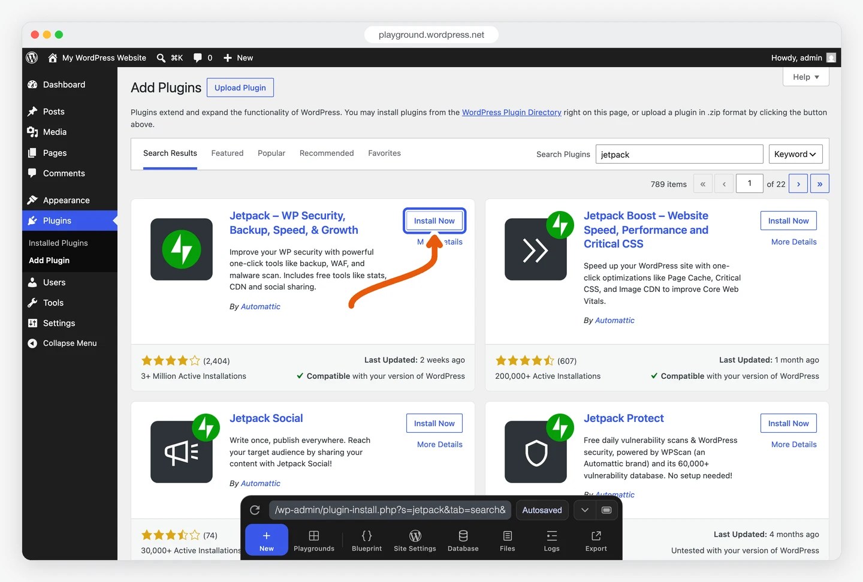
Task: Click the Export tool
Action: click(596, 541)
